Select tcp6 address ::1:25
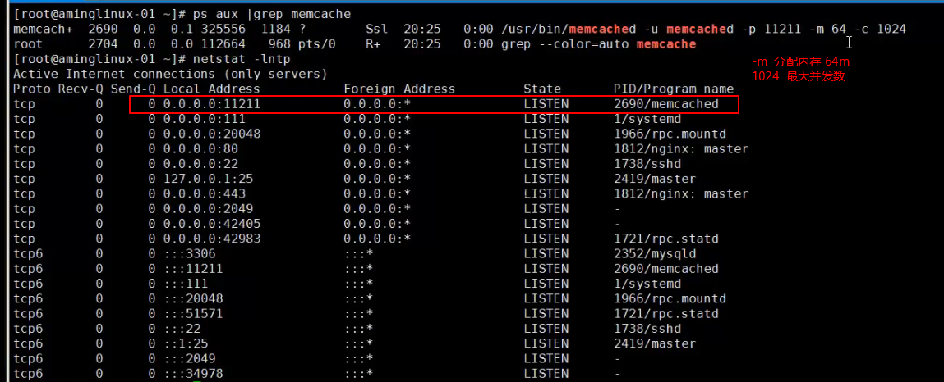This screenshot has width=944, height=382. pos(186,343)
